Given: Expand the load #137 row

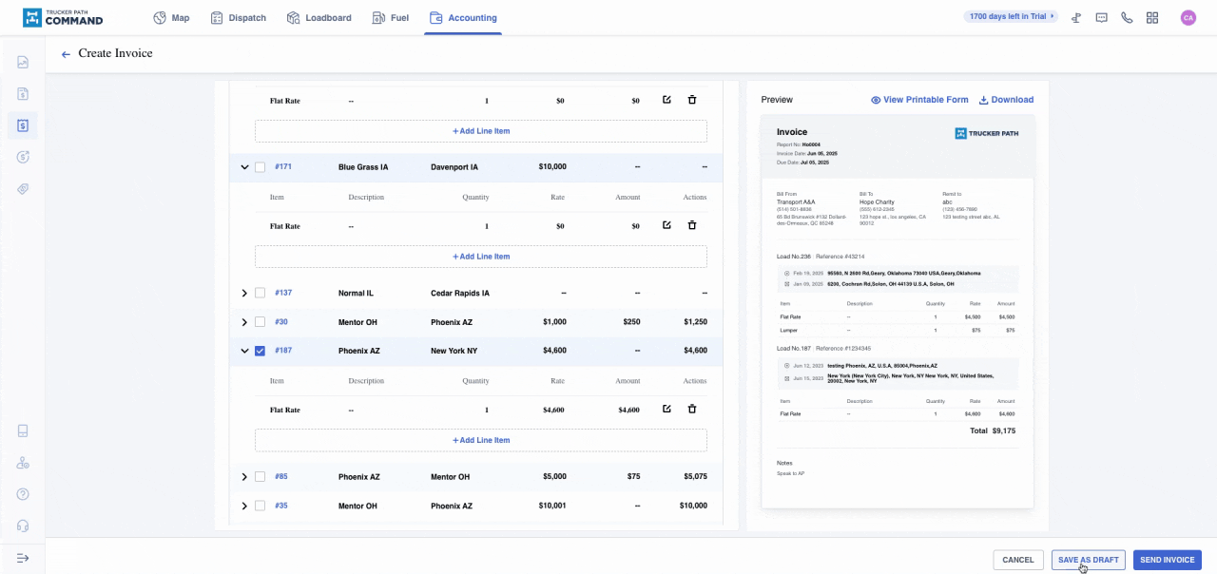Looking at the screenshot, I should click(x=244, y=294).
